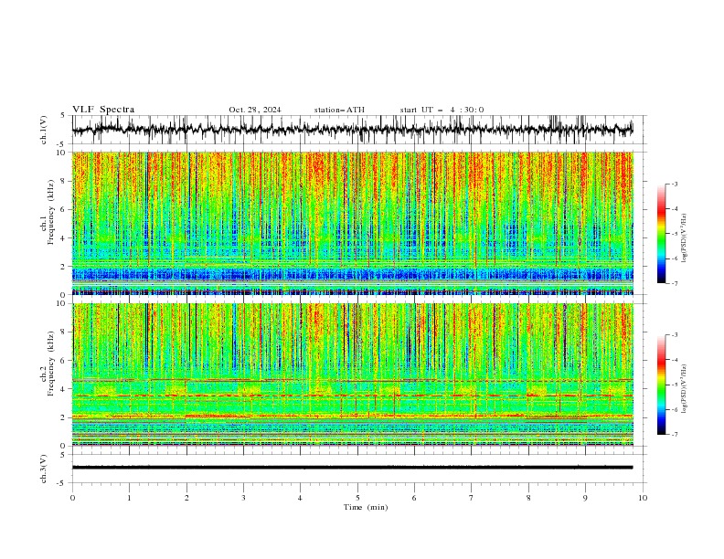
Task: Click time axis tick label "5"
Action: pyautogui.click(x=357, y=498)
